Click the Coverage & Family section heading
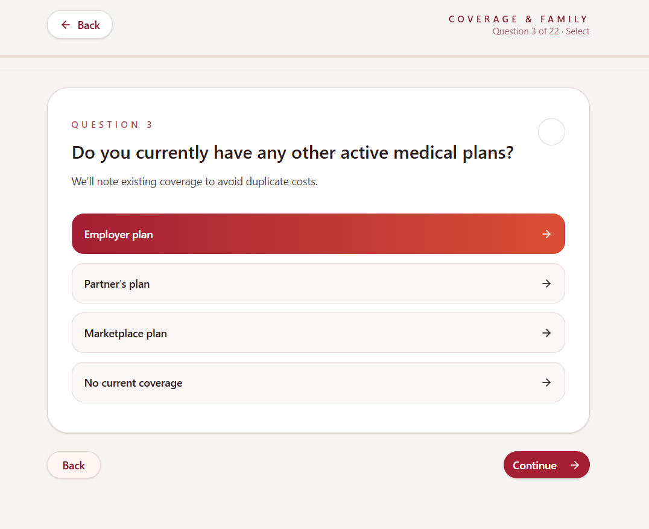Screen dimensions: 649x529 (519, 19)
